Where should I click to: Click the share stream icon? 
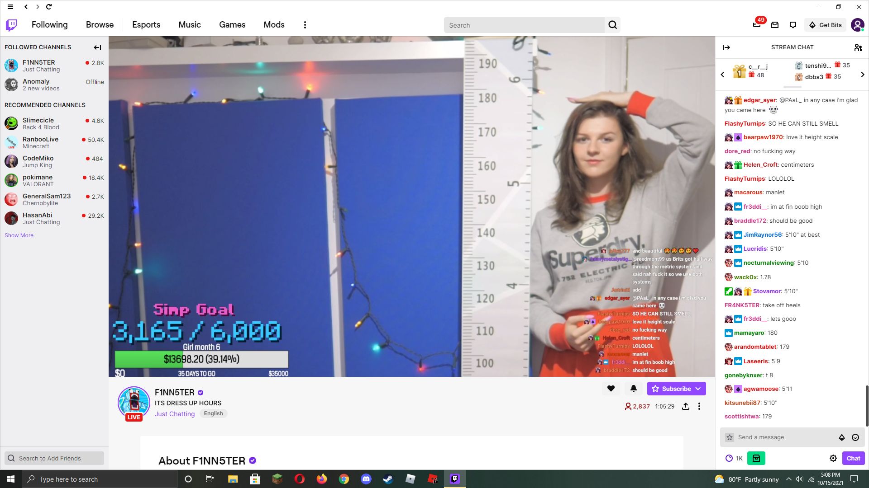686,406
